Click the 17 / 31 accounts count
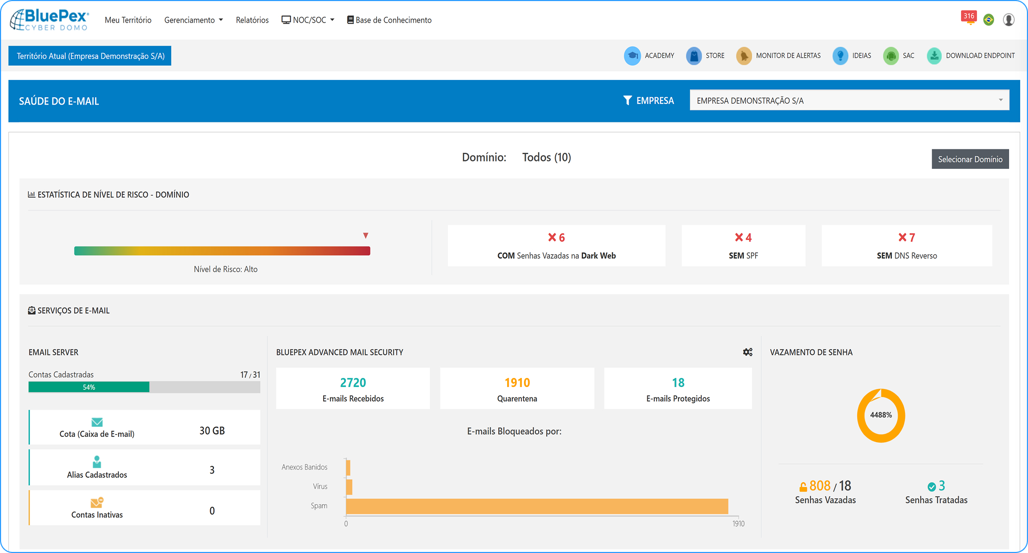The image size is (1028, 553). (250, 375)
